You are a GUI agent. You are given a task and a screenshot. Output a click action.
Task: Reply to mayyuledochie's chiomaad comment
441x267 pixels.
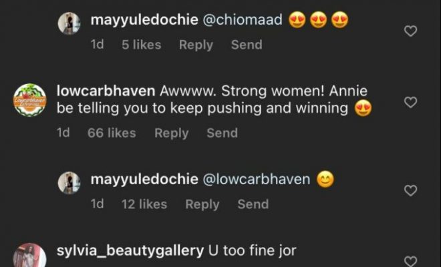pos(196,45)
